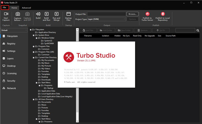This screenshot has width=202, height=124.
Task: Click the file list search field
Action: pyautogui.click(x=185, y=30)
